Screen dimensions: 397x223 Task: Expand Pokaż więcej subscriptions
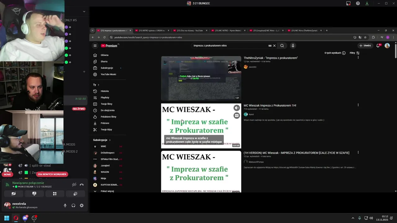(x=108, y=191)
